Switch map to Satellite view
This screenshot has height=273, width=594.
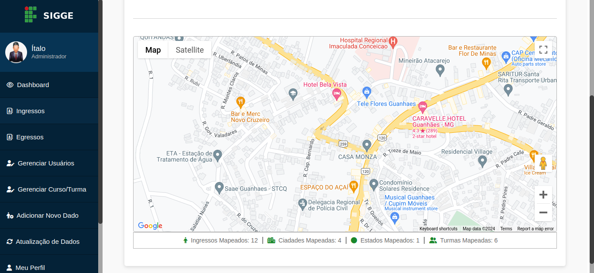point(190,50)
